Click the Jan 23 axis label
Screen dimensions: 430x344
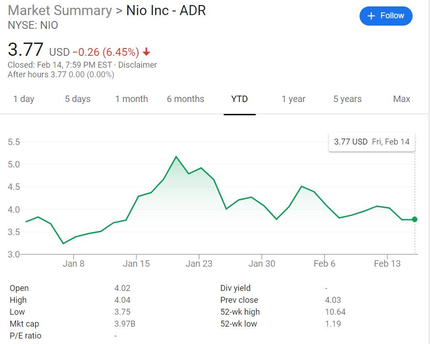(199, 263)
